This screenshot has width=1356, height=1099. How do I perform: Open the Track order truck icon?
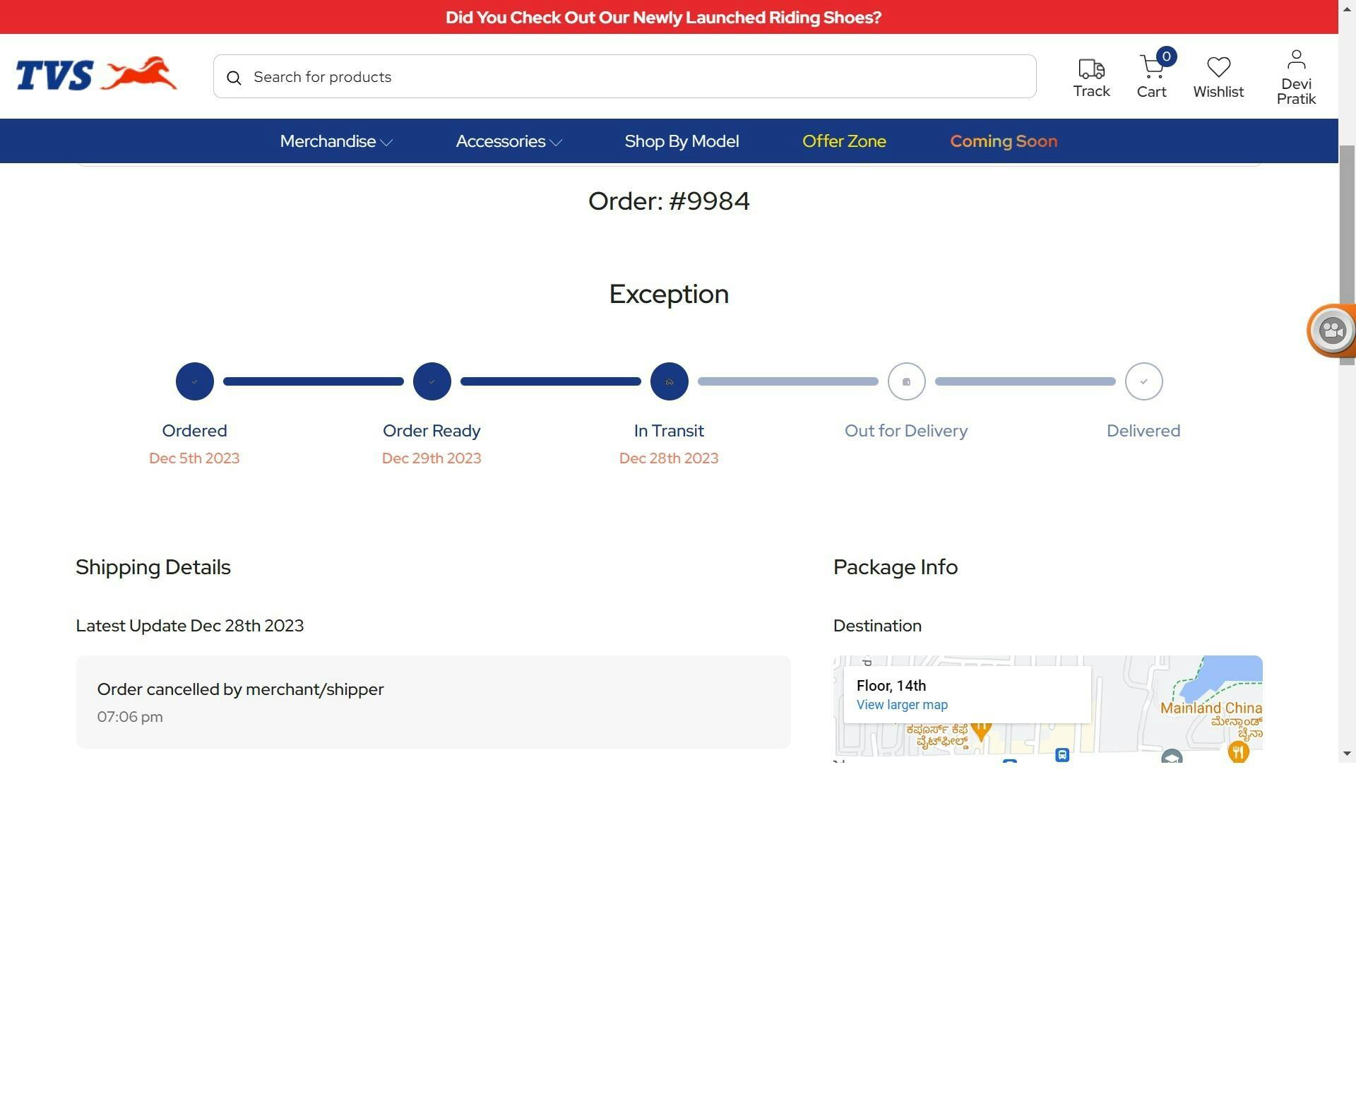click(x=1091, y=69)
